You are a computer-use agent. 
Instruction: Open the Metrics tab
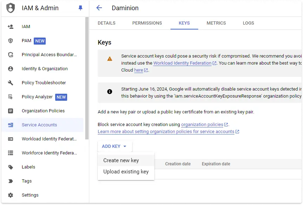coord(216,23)
